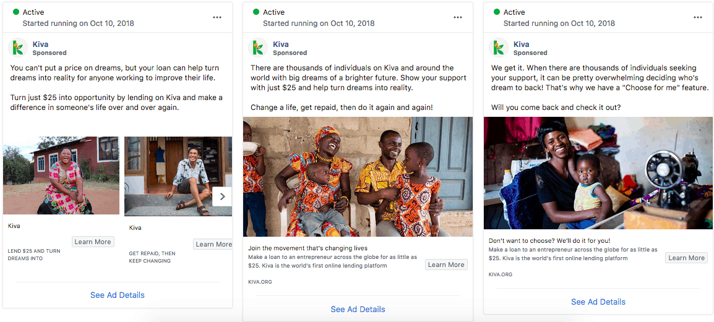This screenshot has width=714, height=322.
Task: Click Kiva logo avatar in middle ad
Action: point(258,48)
